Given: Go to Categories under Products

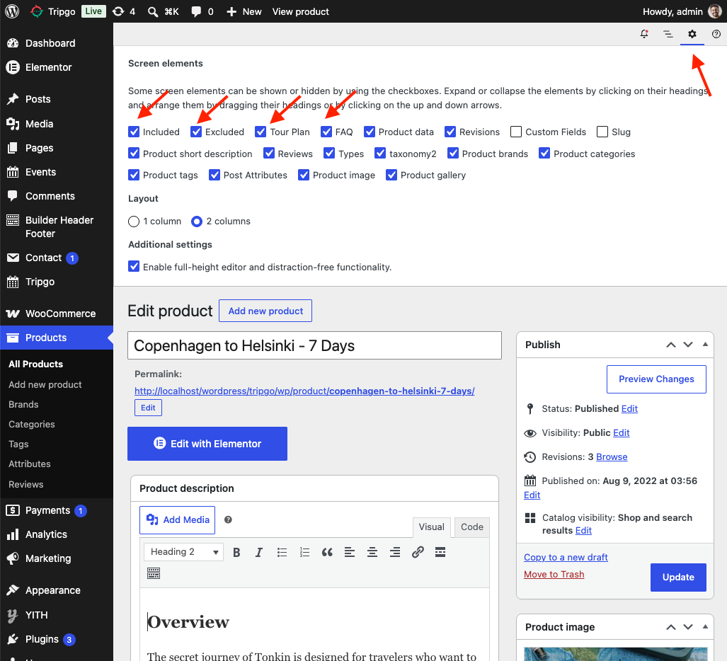Looking at the screenshot, I should coord(32,424).
